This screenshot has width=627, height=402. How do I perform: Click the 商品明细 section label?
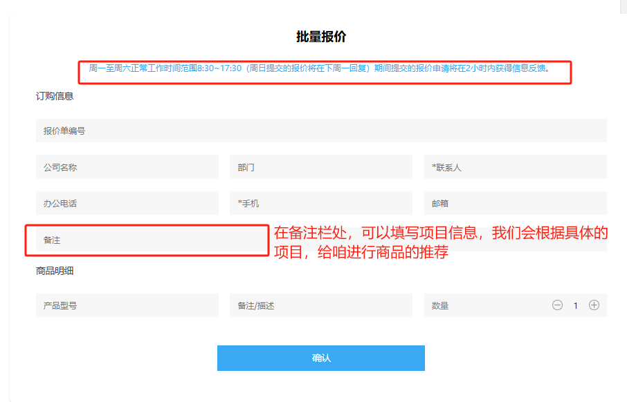(x=55, y=271)
